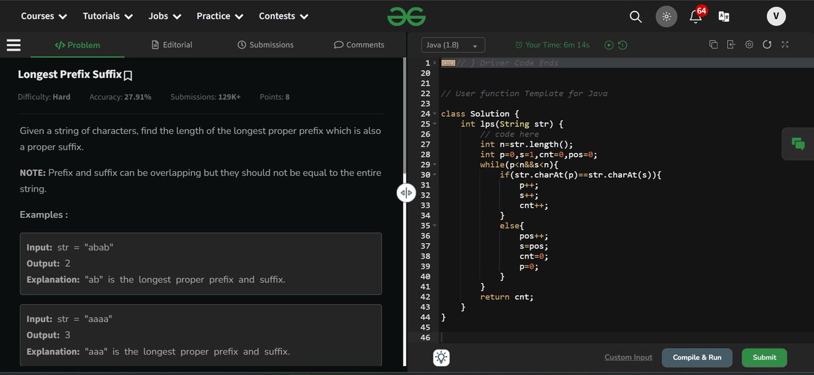Reset code with the circular arrow icon
The image size is (814, 375).
pos(767,45)
